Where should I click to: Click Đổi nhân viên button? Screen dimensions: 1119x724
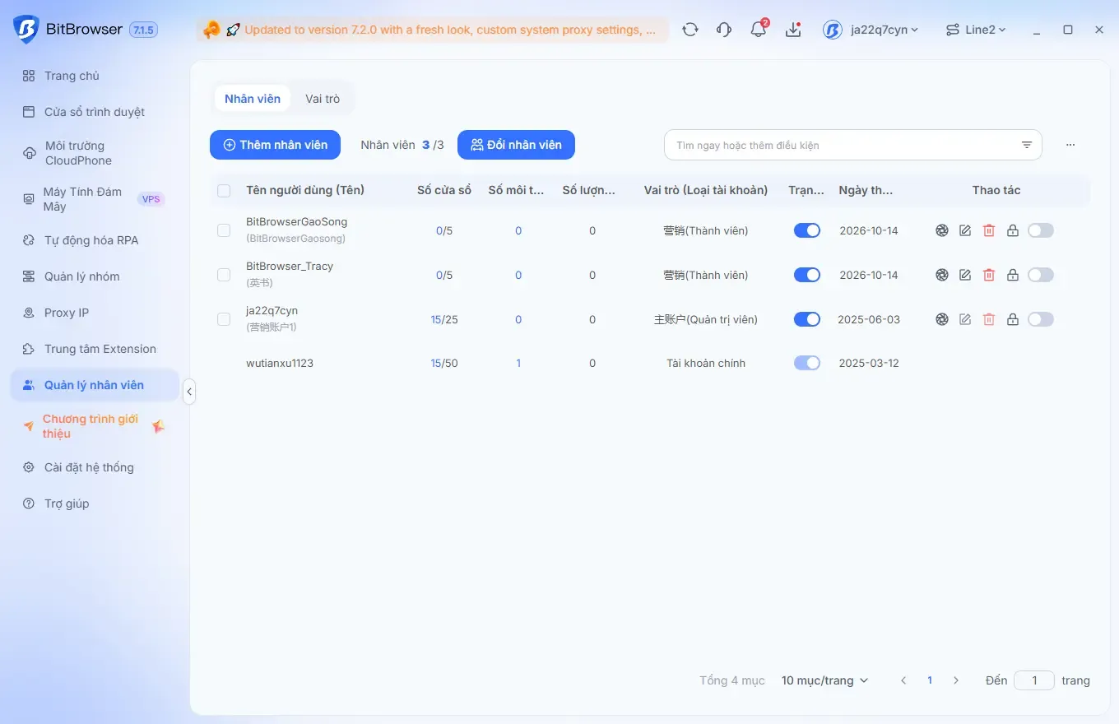point(516,145)
